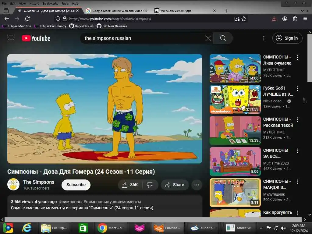Viewport: 312px width, 234px height.
Task: Open the volume control in system tray
Action: coord(283,228)
